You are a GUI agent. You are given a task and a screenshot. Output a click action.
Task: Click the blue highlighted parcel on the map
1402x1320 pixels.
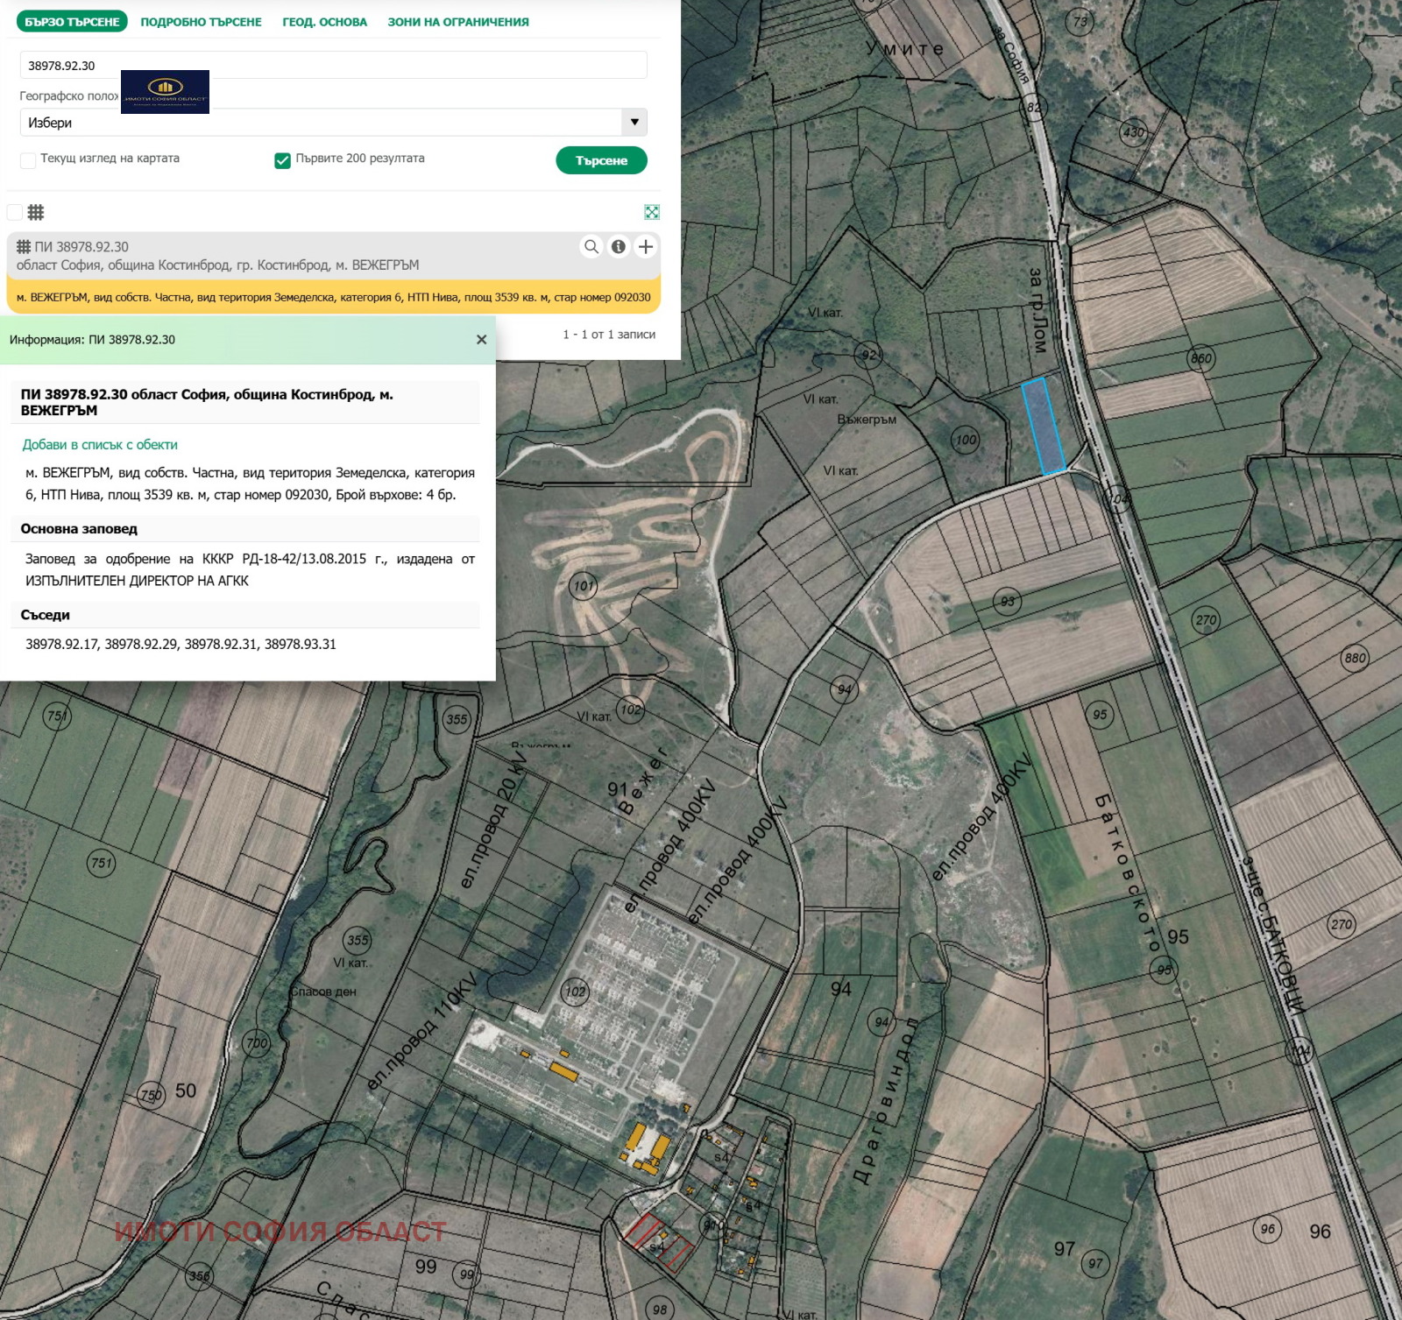tap(1044, 427)
